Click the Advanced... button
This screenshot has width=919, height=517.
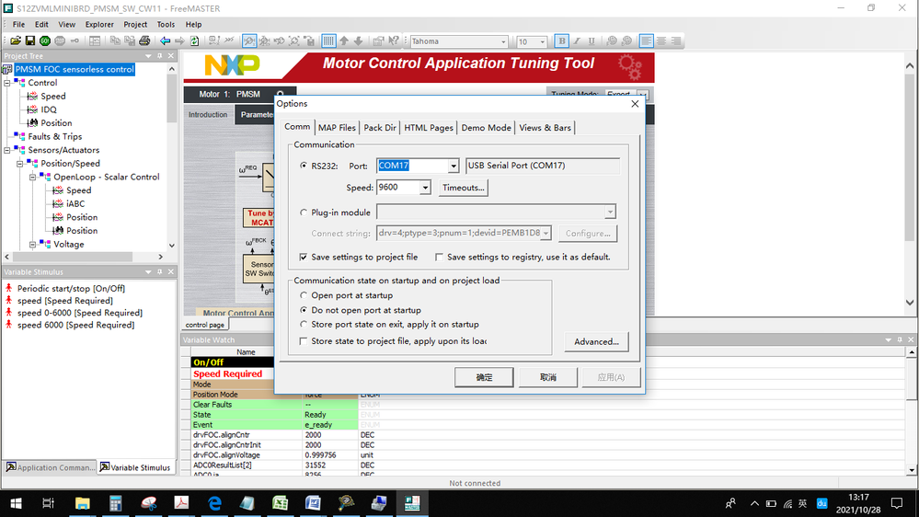596,341
